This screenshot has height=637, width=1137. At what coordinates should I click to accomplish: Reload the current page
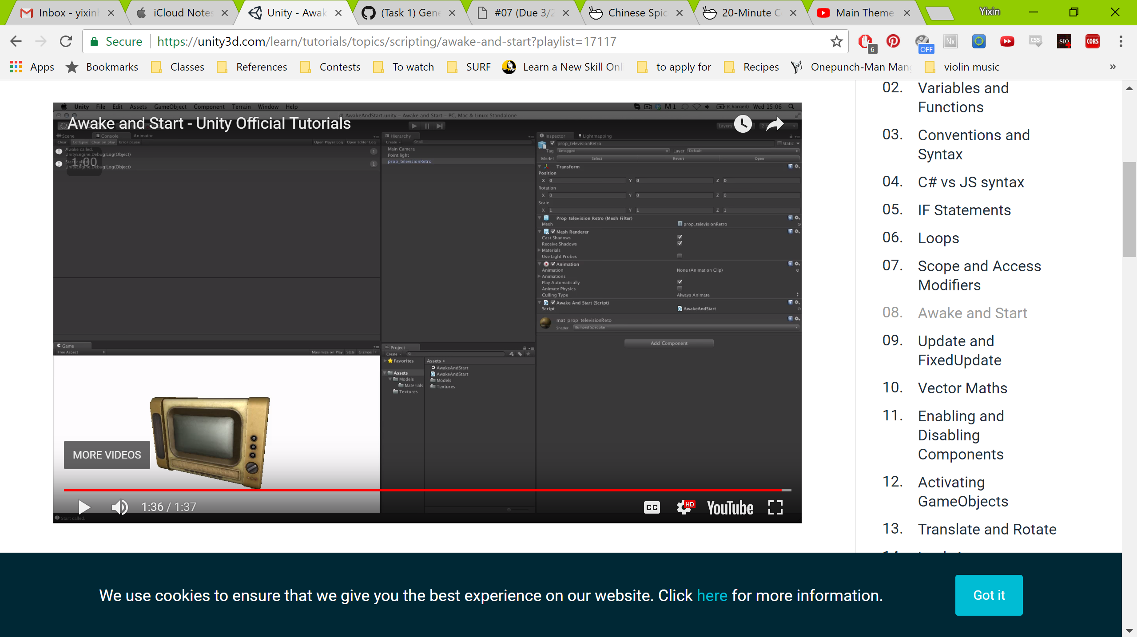[66, 41]
